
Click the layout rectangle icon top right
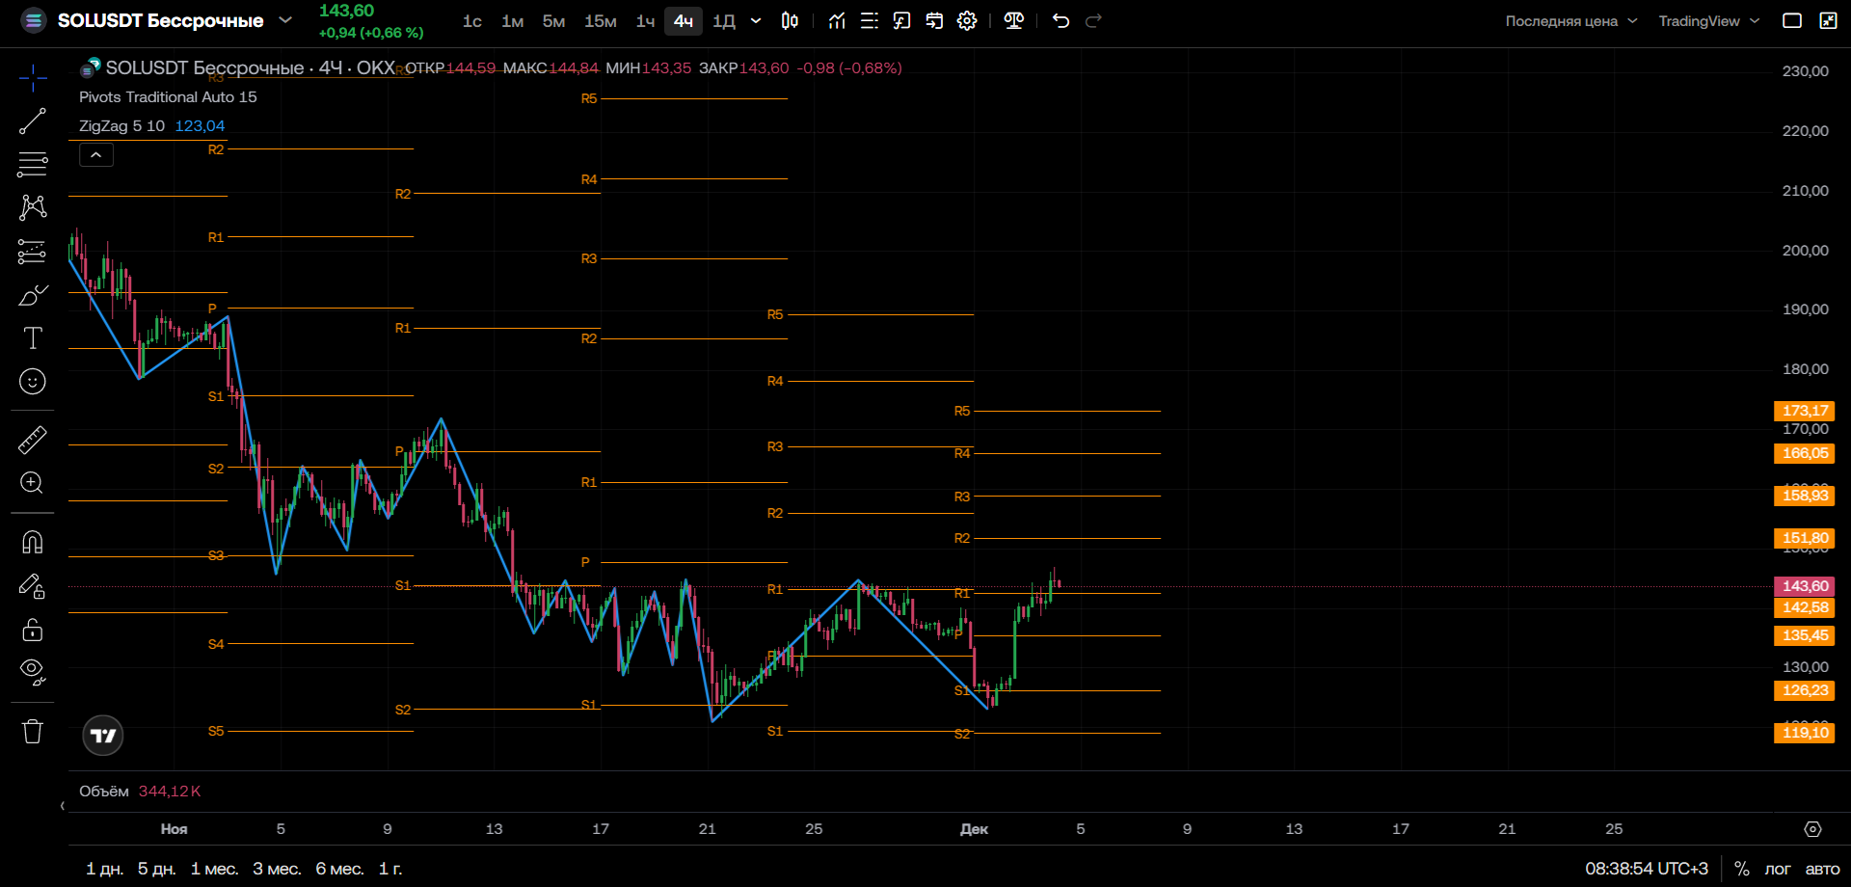pos(1792,21)
